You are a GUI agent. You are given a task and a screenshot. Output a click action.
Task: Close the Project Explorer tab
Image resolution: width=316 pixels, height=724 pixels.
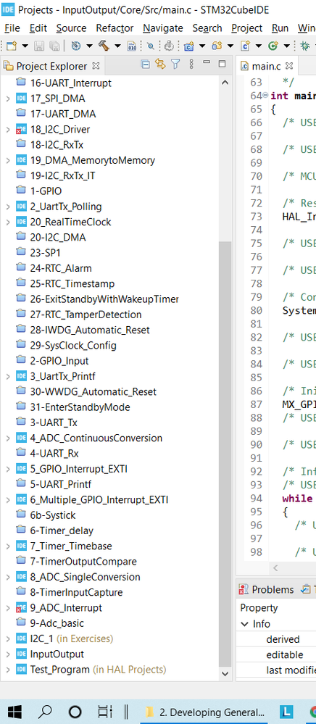(96, 66)
